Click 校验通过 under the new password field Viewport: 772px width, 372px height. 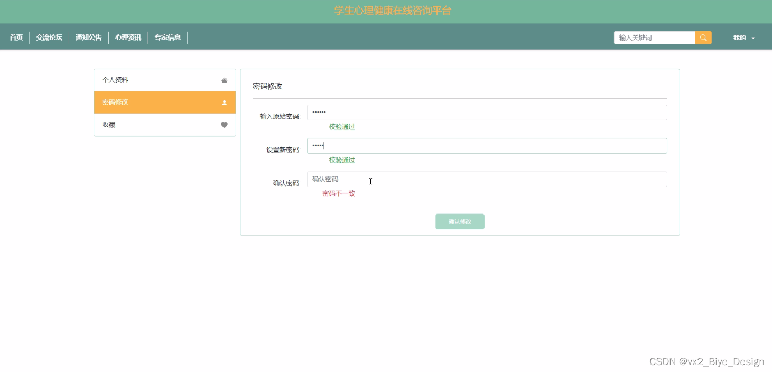pos(342,160)
